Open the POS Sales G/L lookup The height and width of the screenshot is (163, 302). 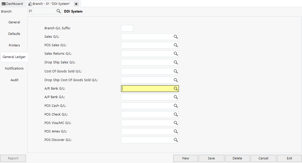pyautogui.click(x=176, y=45)
